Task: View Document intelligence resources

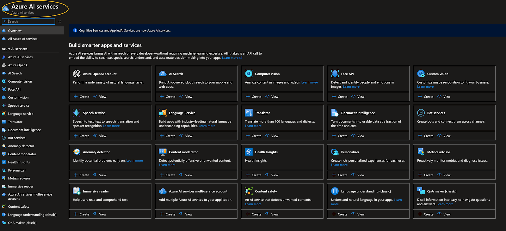Action: click(358, 136)
